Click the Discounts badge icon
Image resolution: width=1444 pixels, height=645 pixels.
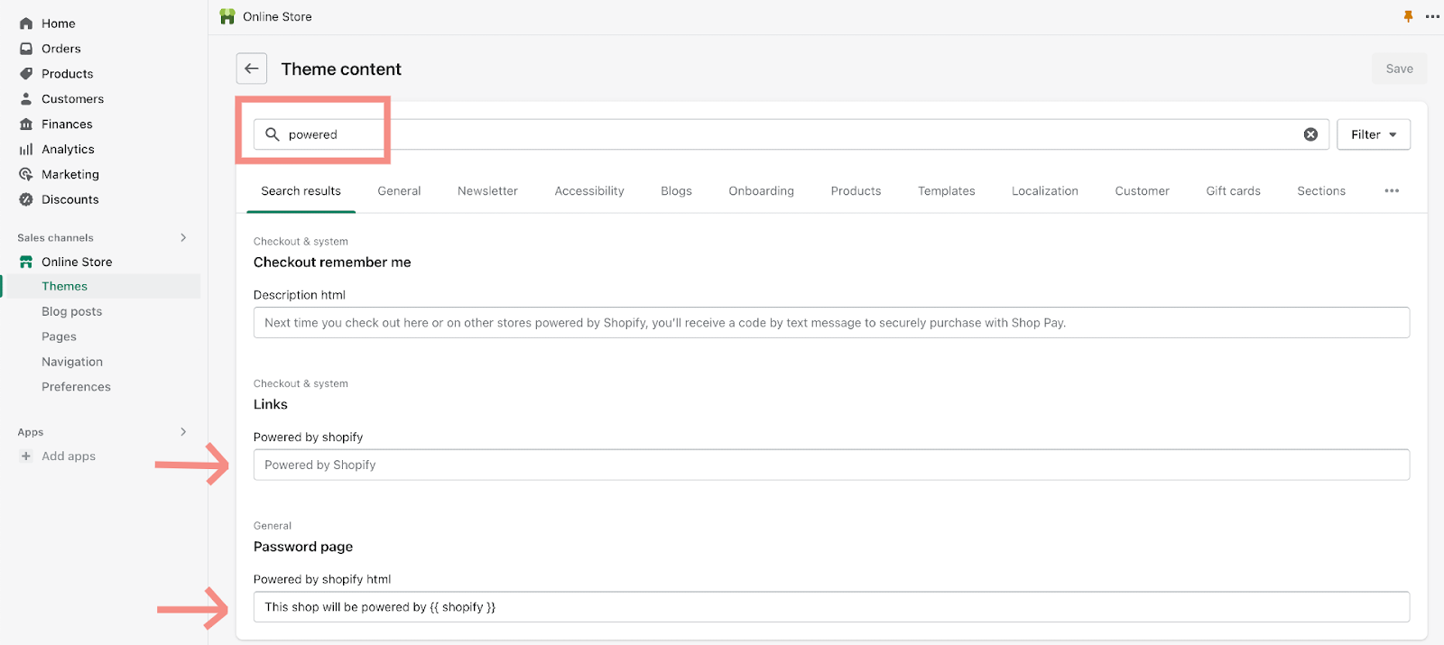[x=26, y=199]
